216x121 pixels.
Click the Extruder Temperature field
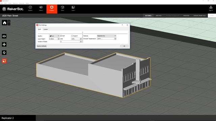point(106,39)
